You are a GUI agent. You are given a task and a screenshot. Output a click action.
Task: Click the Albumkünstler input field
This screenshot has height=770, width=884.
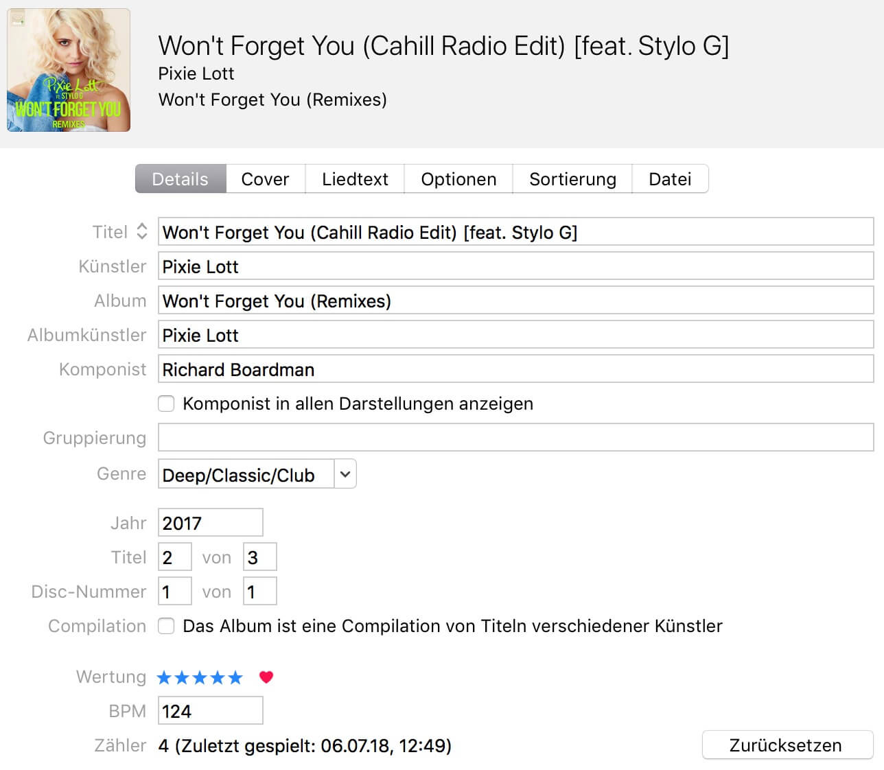coord(515,335)
